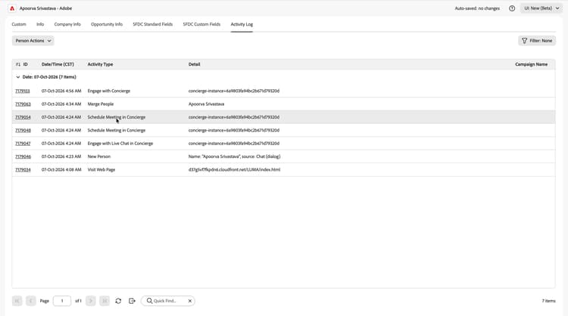
Task: Click the Activity Type column header
Action: pyautogui.click(x=100, y=64)
